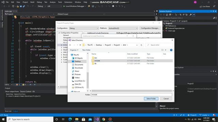Open the view options dropdown in dialog
The height and width of the screenshot is (122, 218).
tap(166, 50)
